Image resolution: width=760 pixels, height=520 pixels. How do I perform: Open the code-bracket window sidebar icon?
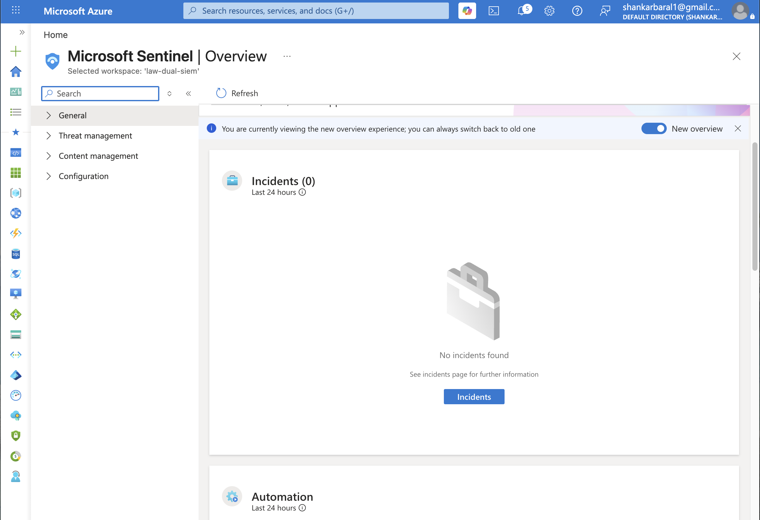16,153
